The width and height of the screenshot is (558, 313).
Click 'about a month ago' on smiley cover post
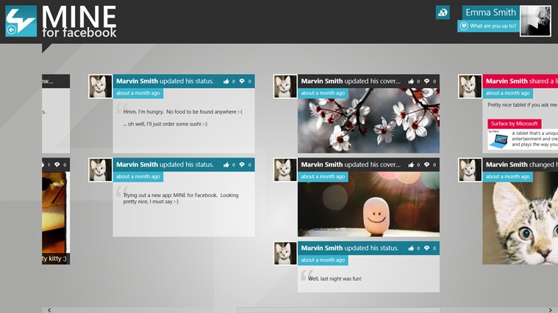323,177
